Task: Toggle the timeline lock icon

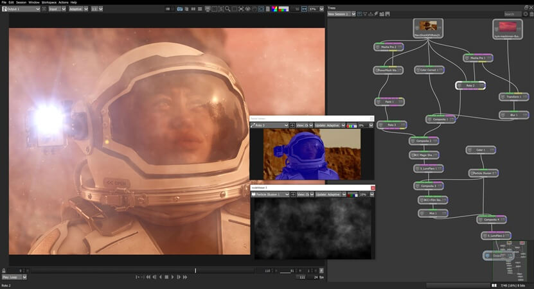Action: 4,270
